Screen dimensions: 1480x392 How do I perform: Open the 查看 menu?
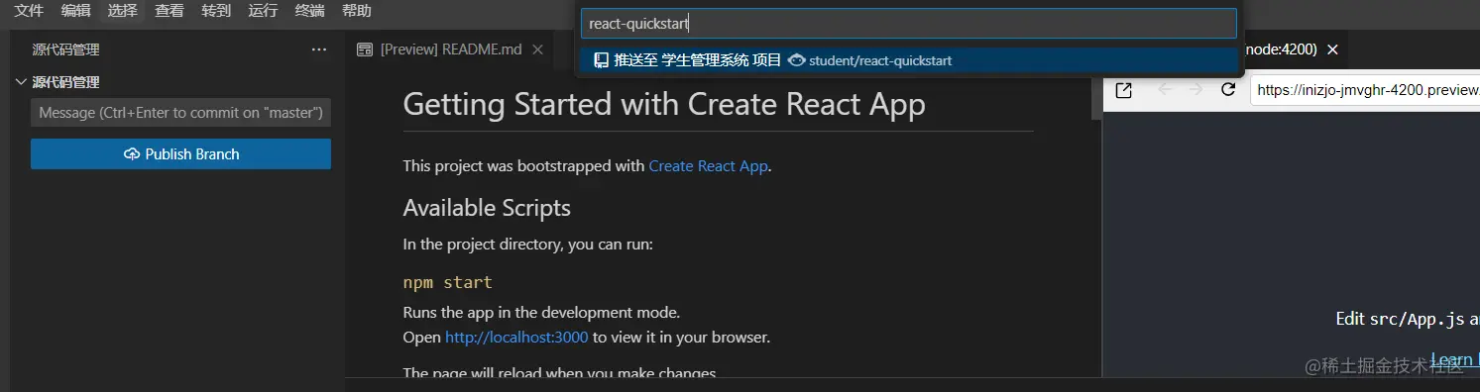click(170, 11)
